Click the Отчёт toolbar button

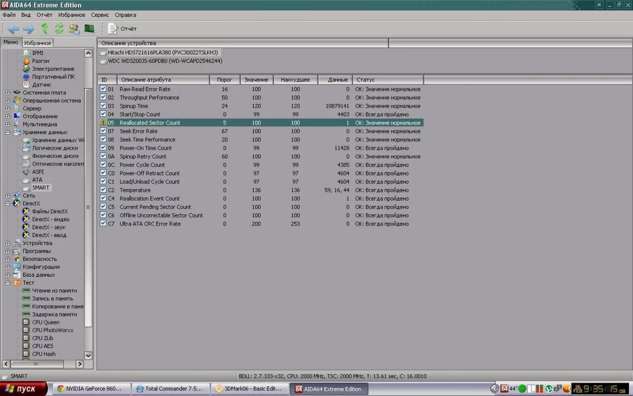pos(123,29)
